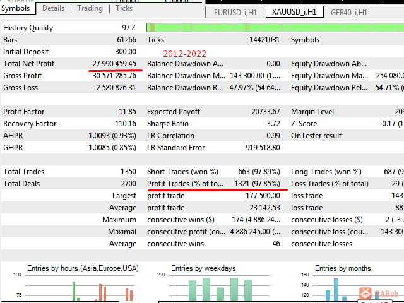
Task: Select the Bars value 61266
Action: click(126, 40)
